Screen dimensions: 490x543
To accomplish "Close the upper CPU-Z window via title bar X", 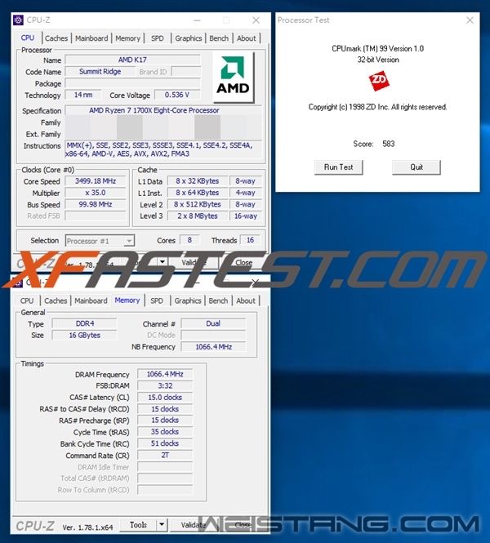I will [x=256, y=20].
